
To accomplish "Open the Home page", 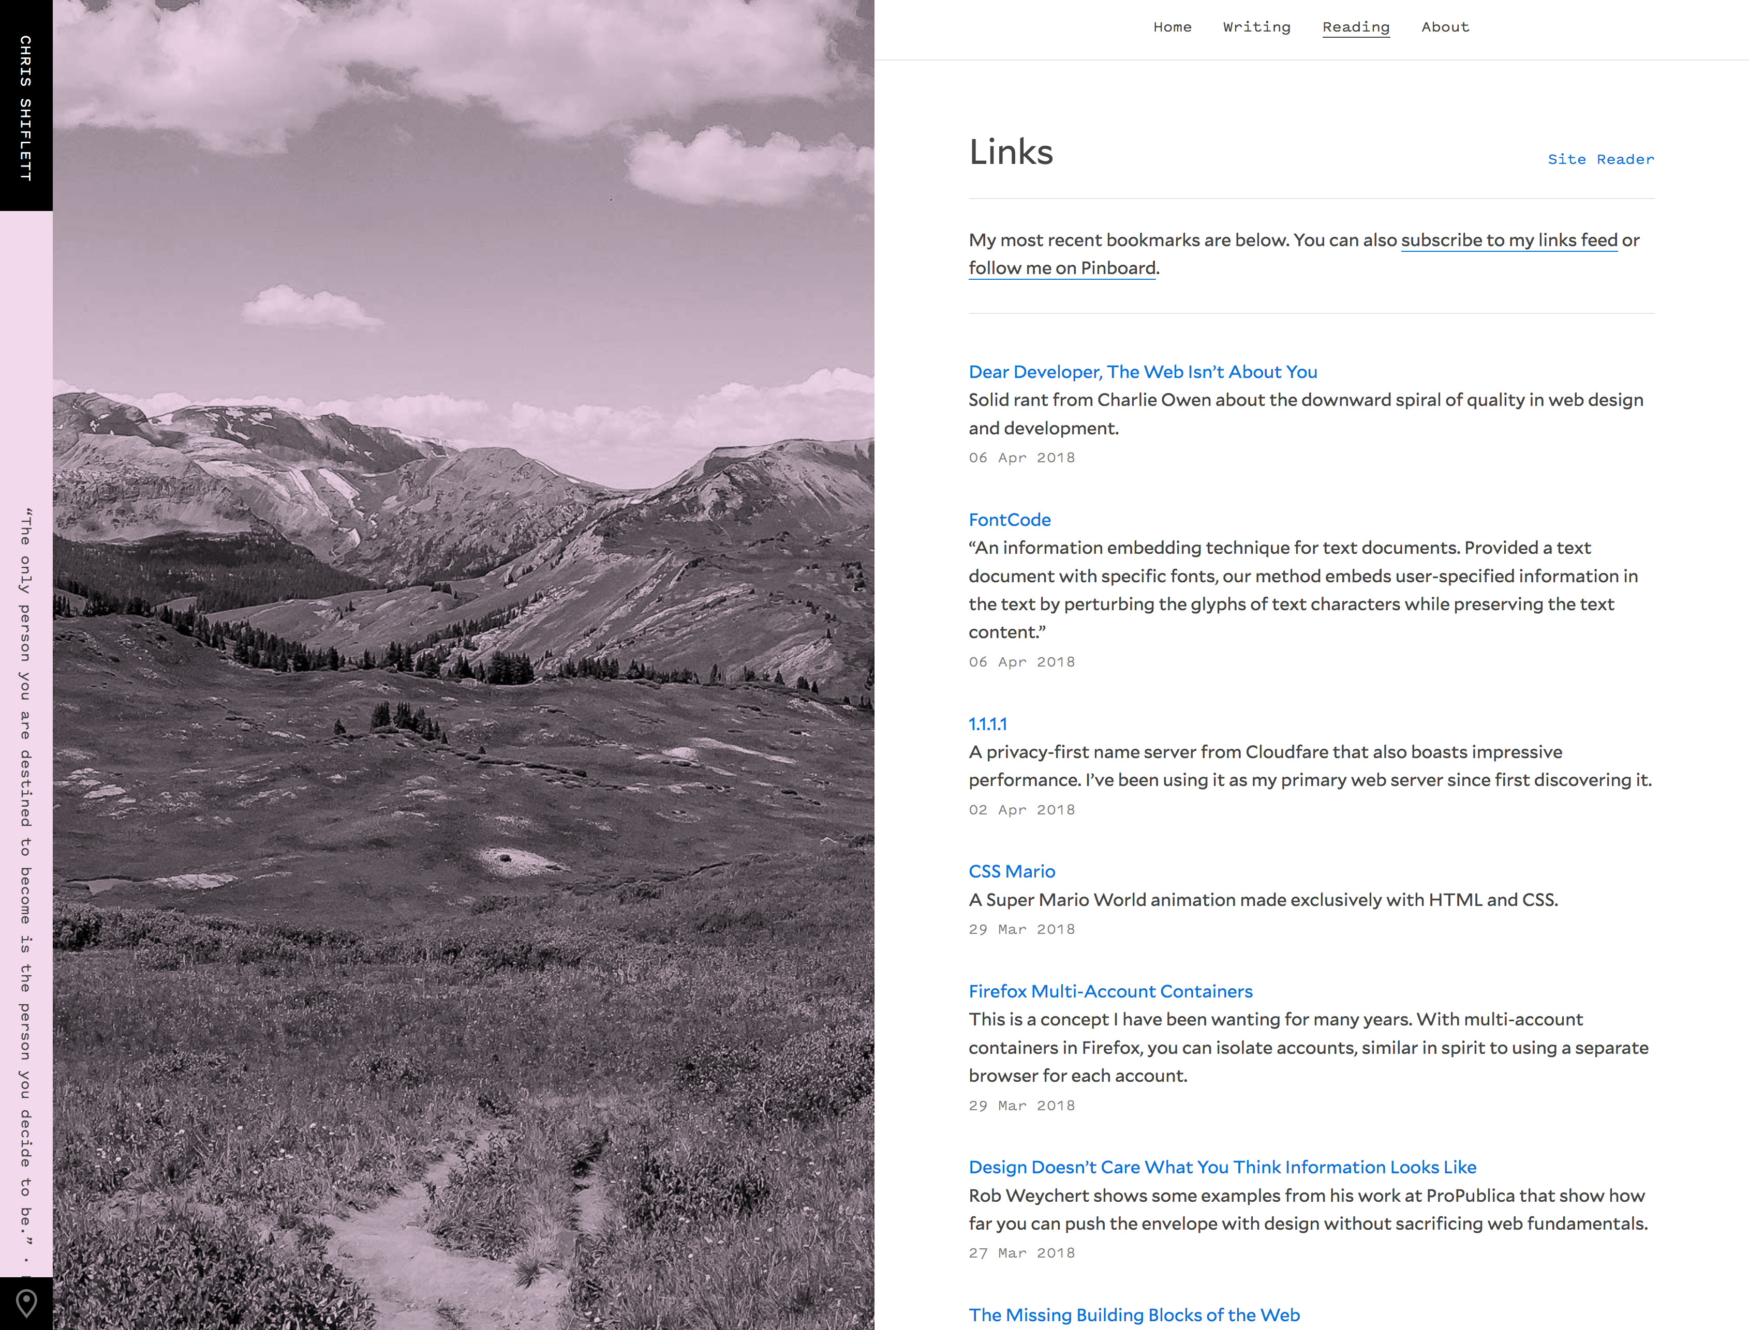I will tap(1173, 27).
